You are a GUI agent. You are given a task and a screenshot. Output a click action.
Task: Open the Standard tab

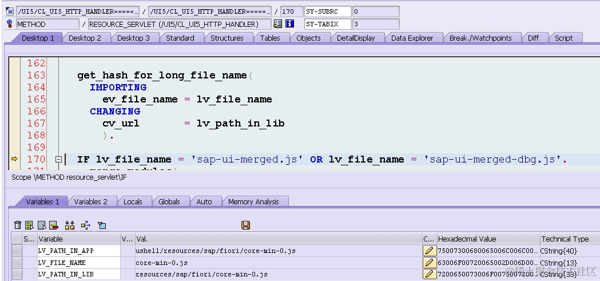(180, 38)
